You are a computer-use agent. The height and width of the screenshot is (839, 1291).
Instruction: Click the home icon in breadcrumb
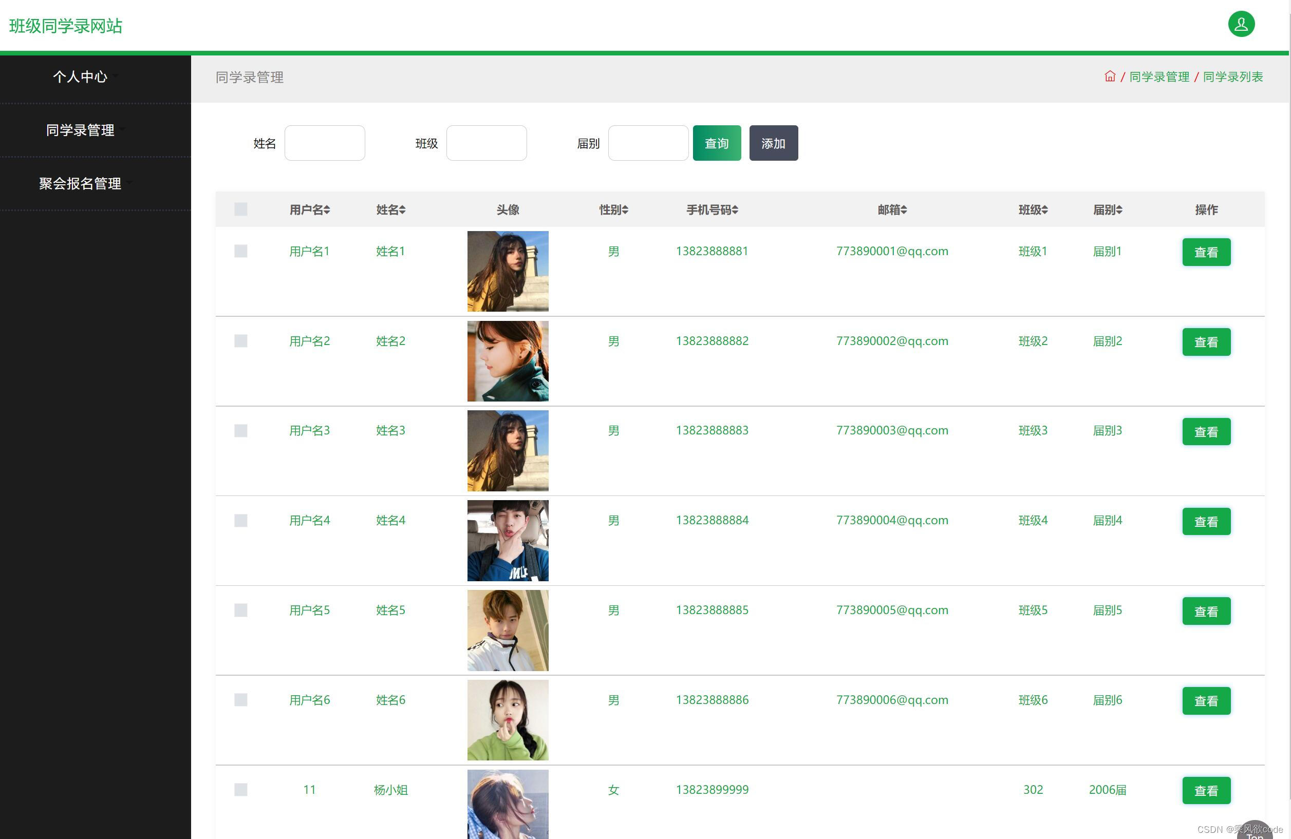click(x=1109, y=77)
